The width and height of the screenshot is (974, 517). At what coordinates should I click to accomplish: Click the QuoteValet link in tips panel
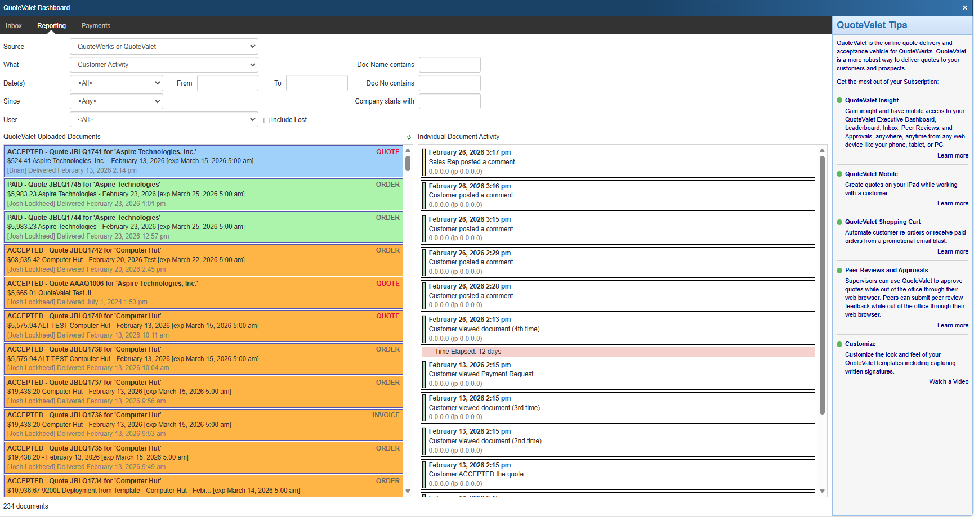point(851,43)
